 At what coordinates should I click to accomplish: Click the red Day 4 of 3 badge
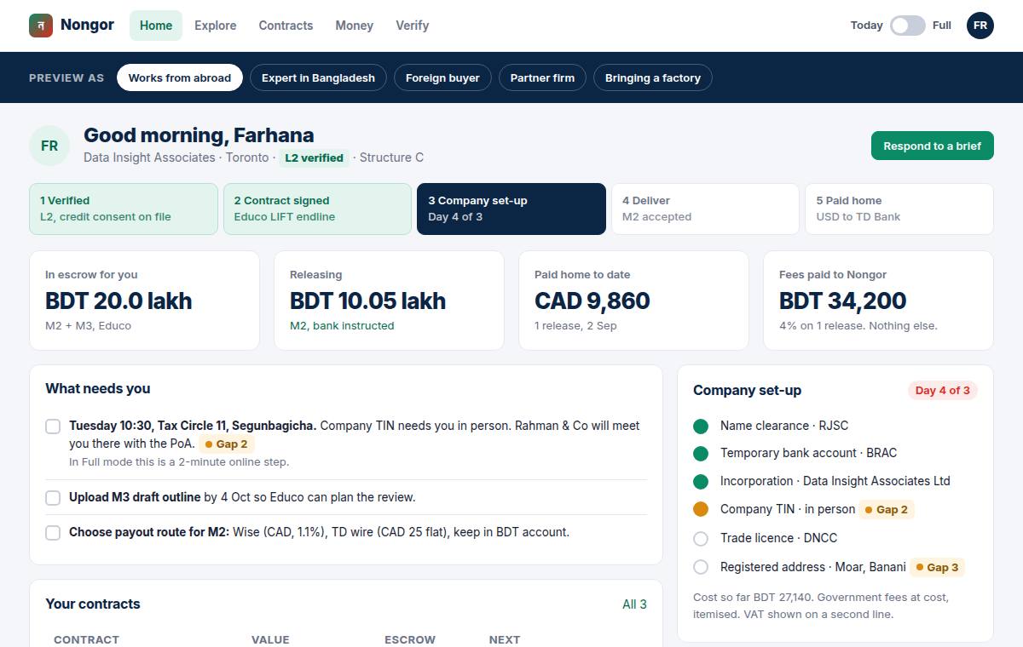coord(943,390)
